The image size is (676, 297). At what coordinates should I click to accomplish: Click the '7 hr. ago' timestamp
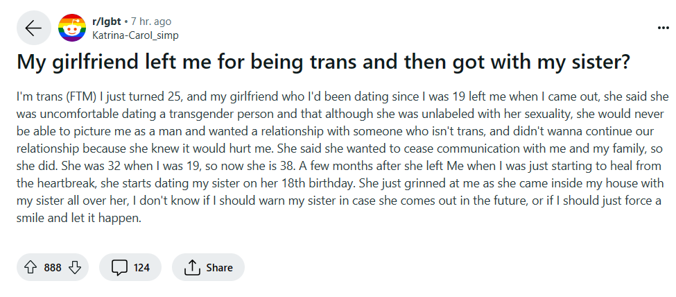tap(151, 22)
